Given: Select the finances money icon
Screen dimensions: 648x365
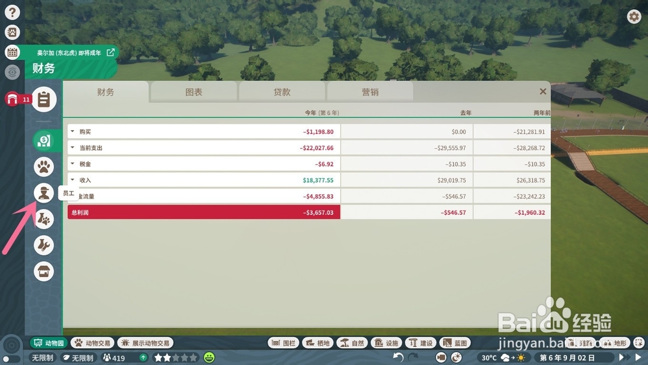Looking at the screenshot, I should (44, 140).
